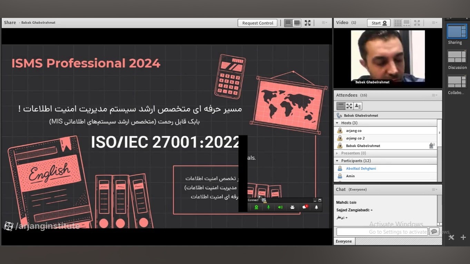Switch to the Sharing layout
The image size is (470, 264).
(457, 32)
